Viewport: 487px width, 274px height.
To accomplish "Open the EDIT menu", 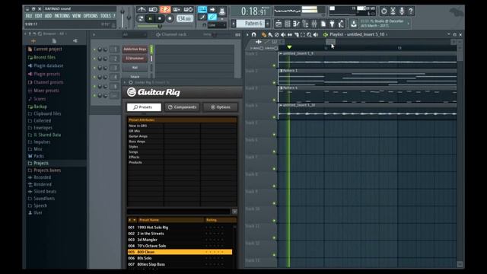I will pyautogui.click(x=39, y=16).
